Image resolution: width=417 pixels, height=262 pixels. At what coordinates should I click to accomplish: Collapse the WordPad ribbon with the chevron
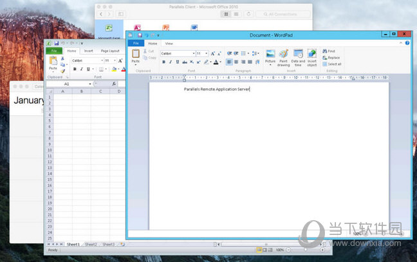[401, 43]
